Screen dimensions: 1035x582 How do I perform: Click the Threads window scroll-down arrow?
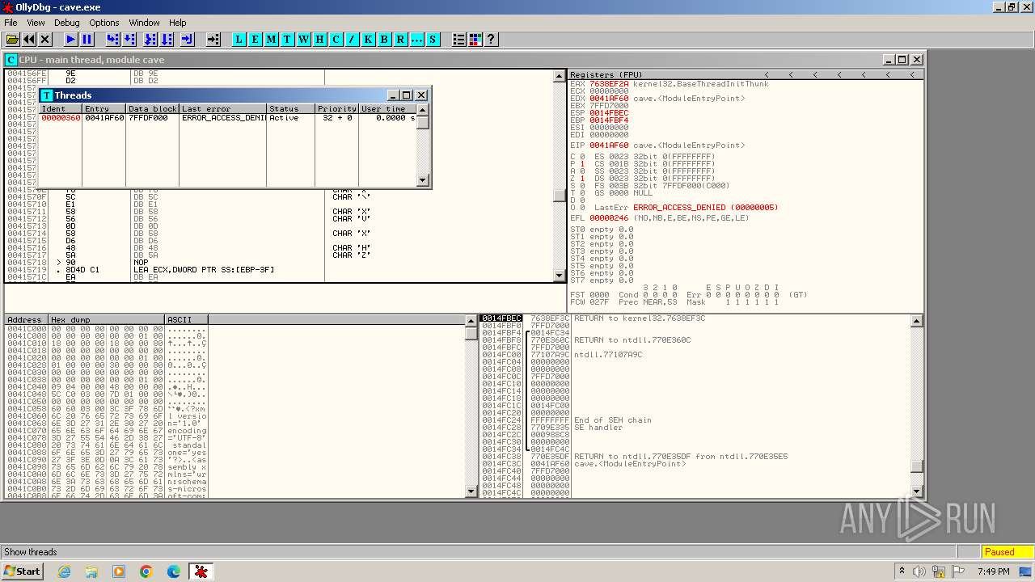422,180
